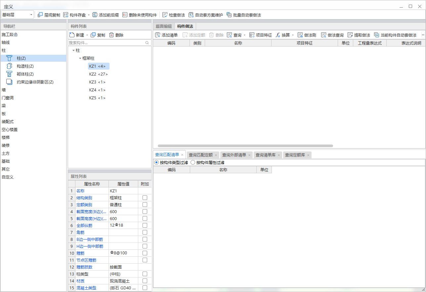Click the 查询 icon in 构件做法 toolbar
The width and height of the screenshot is (426, 292).
(229, 35)
